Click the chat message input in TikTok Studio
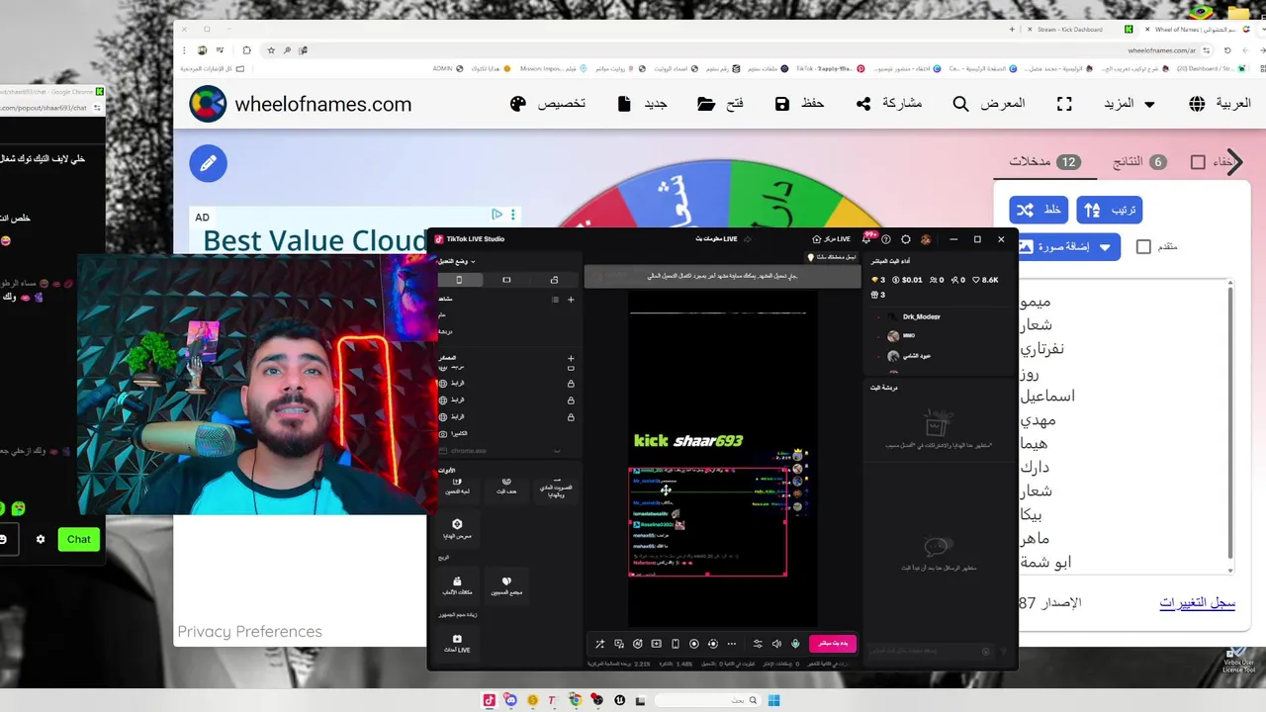 point(930,651)
